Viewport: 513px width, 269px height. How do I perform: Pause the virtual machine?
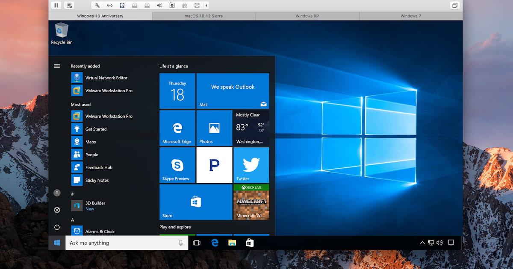pyautogui.click(x=56, y=6)
